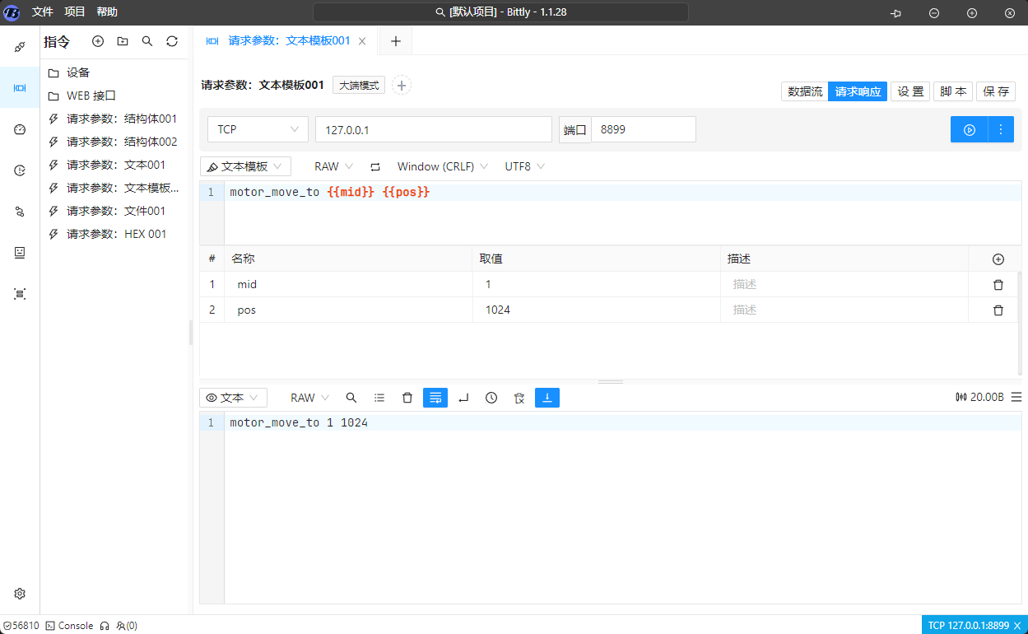Open the 文件 menu
The height and width of the screenshot is (634, 1028).
pyautogui.click(x=43, y=12)
